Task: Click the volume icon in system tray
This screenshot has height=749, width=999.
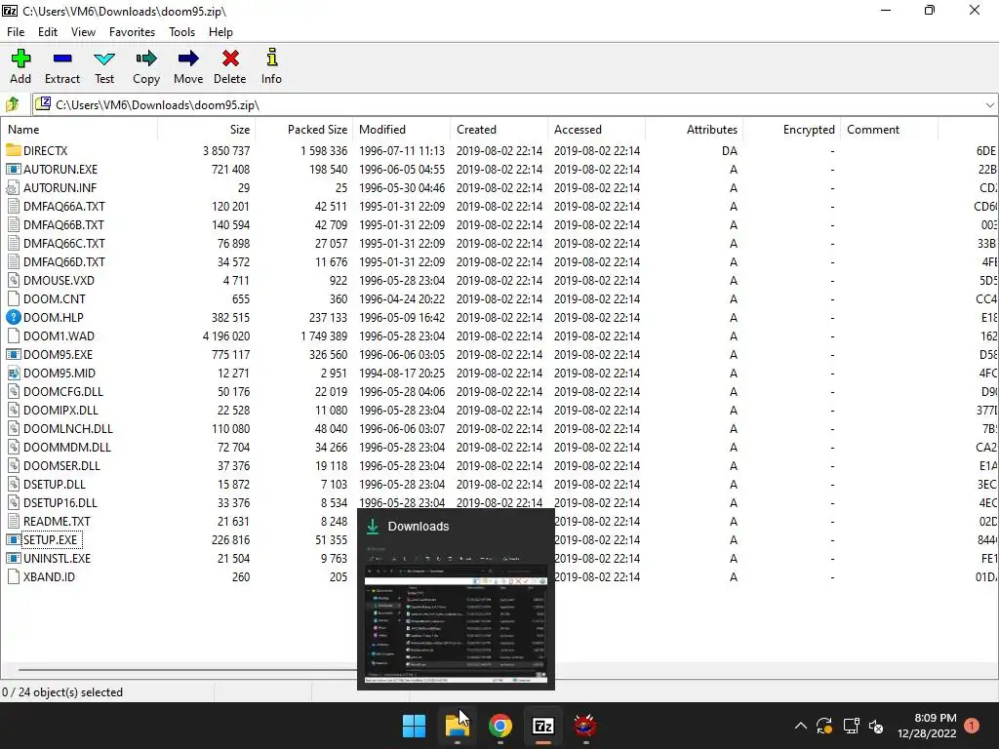Action: click(x=876, y=726)
